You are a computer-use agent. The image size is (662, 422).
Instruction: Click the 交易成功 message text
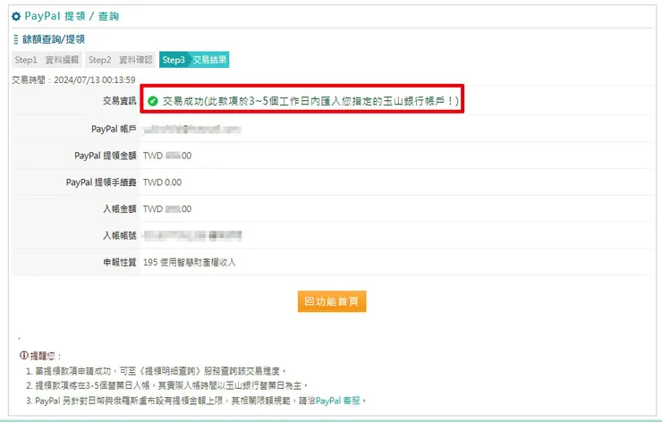click(x=310, y=101)
